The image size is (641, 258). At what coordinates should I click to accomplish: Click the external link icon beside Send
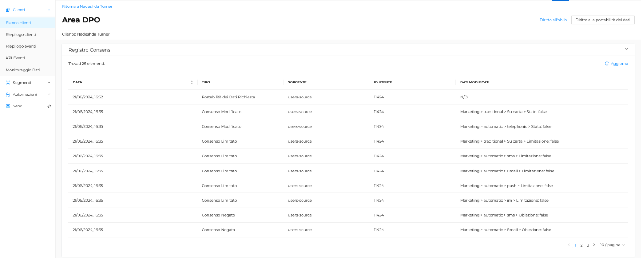[49, 106]
